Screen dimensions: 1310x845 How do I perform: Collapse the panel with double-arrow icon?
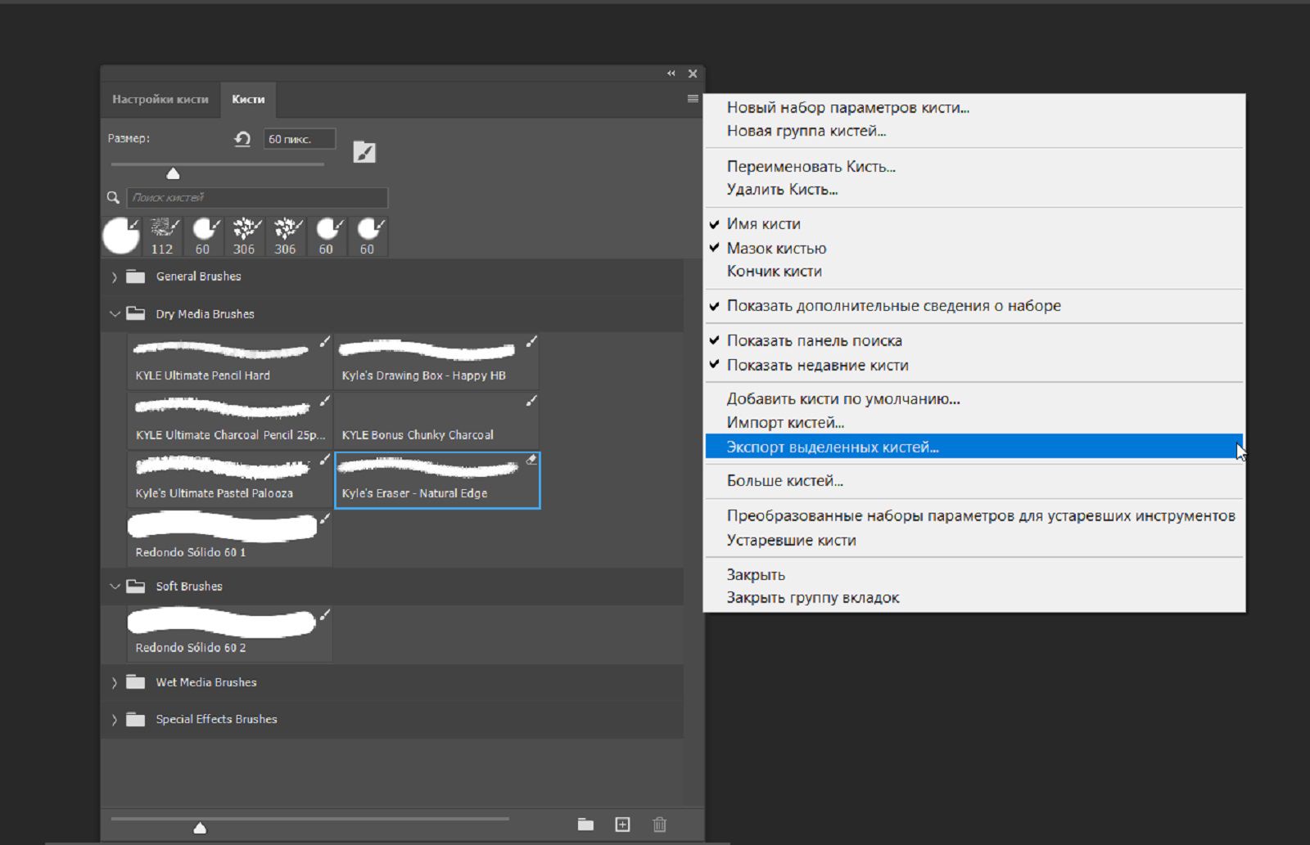(x=671, y=74)
